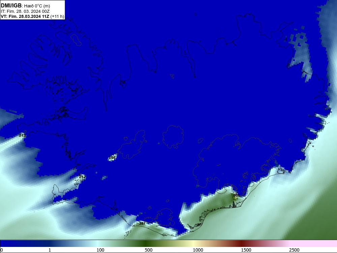
Task: Click the 'IT: Fim. 28. 03. 2024 00Z' line
Action: [x=25, y=11]
